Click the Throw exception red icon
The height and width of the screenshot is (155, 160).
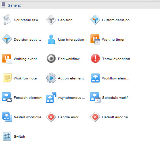[95, 58]
